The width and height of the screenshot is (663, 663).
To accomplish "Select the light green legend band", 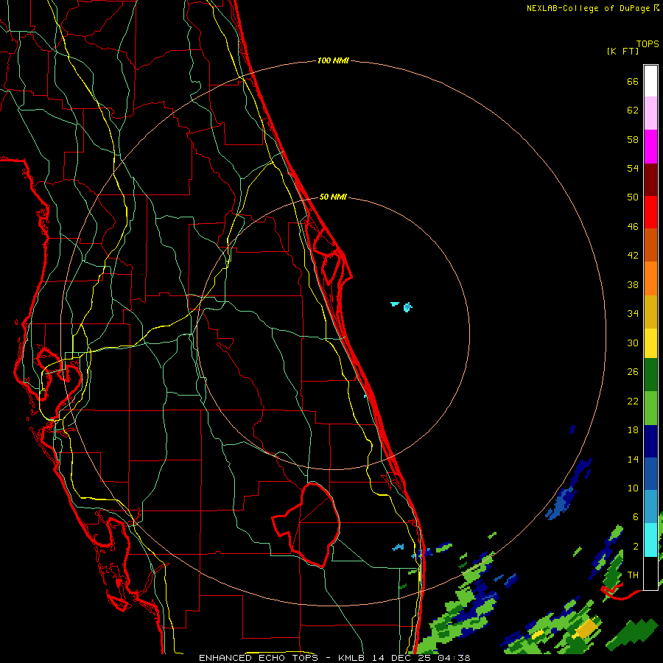I will tap(650, 408).
